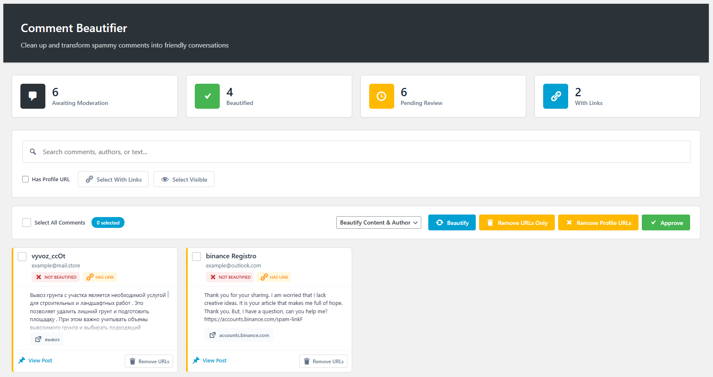Viewport: 713px width, 377px height.
Task: Click the Awaiting Moderation comment bubble icon
Action: (x=33, y=96)
